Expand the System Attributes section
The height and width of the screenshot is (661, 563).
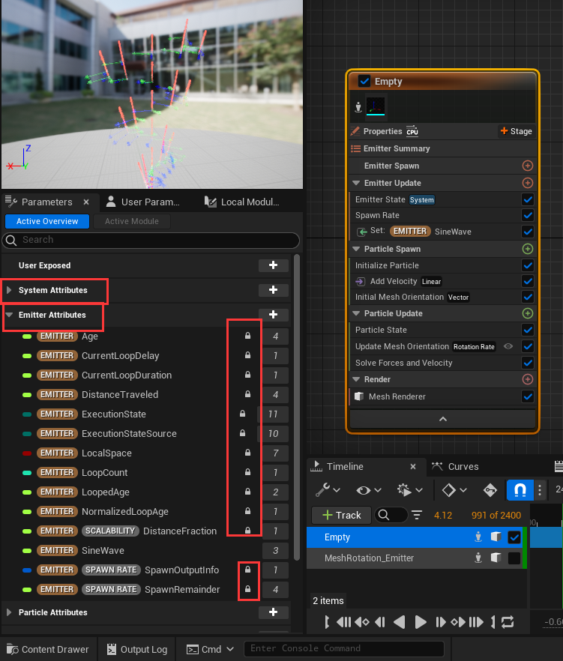[x=9, y=290]
